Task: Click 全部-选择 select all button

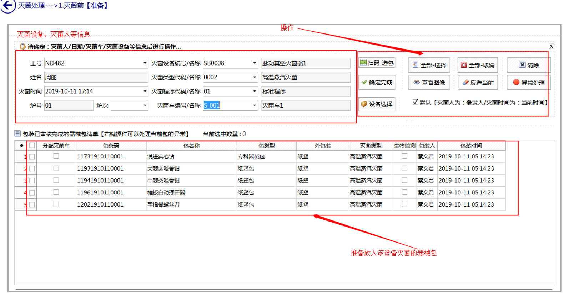Action: coord(429,65)
